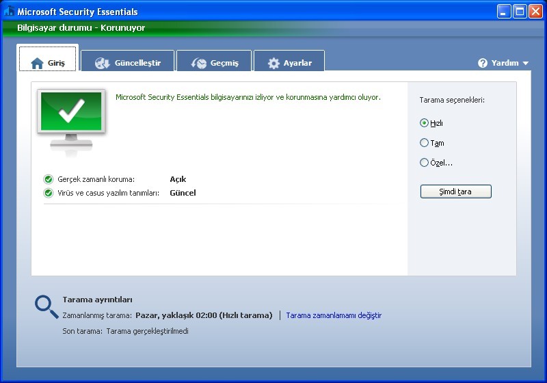Click green check icon beside Virüs ve casus tanımları

(x=49, y=193)
